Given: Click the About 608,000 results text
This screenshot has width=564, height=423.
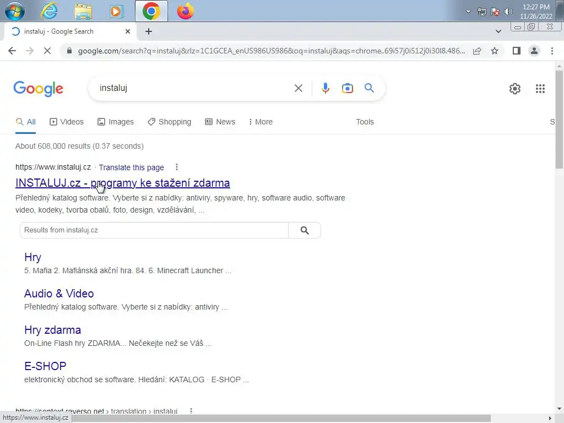Looking at the screenshot, I should (x=79, y=146).
